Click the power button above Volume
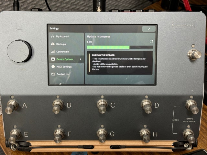 [19, 26]
